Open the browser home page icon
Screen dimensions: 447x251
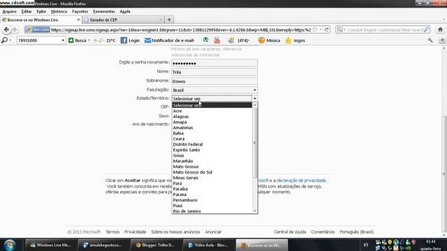click(440, 29)
